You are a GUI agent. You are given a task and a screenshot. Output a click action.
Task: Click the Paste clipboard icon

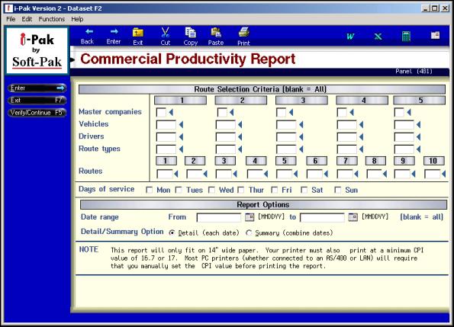216,33
